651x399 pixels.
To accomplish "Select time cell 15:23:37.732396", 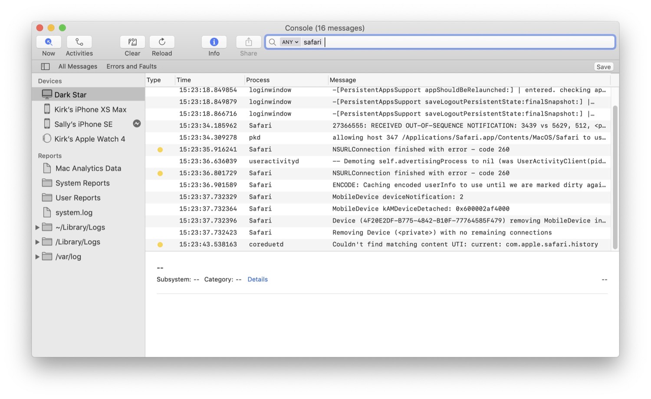I will click(208, 221).
